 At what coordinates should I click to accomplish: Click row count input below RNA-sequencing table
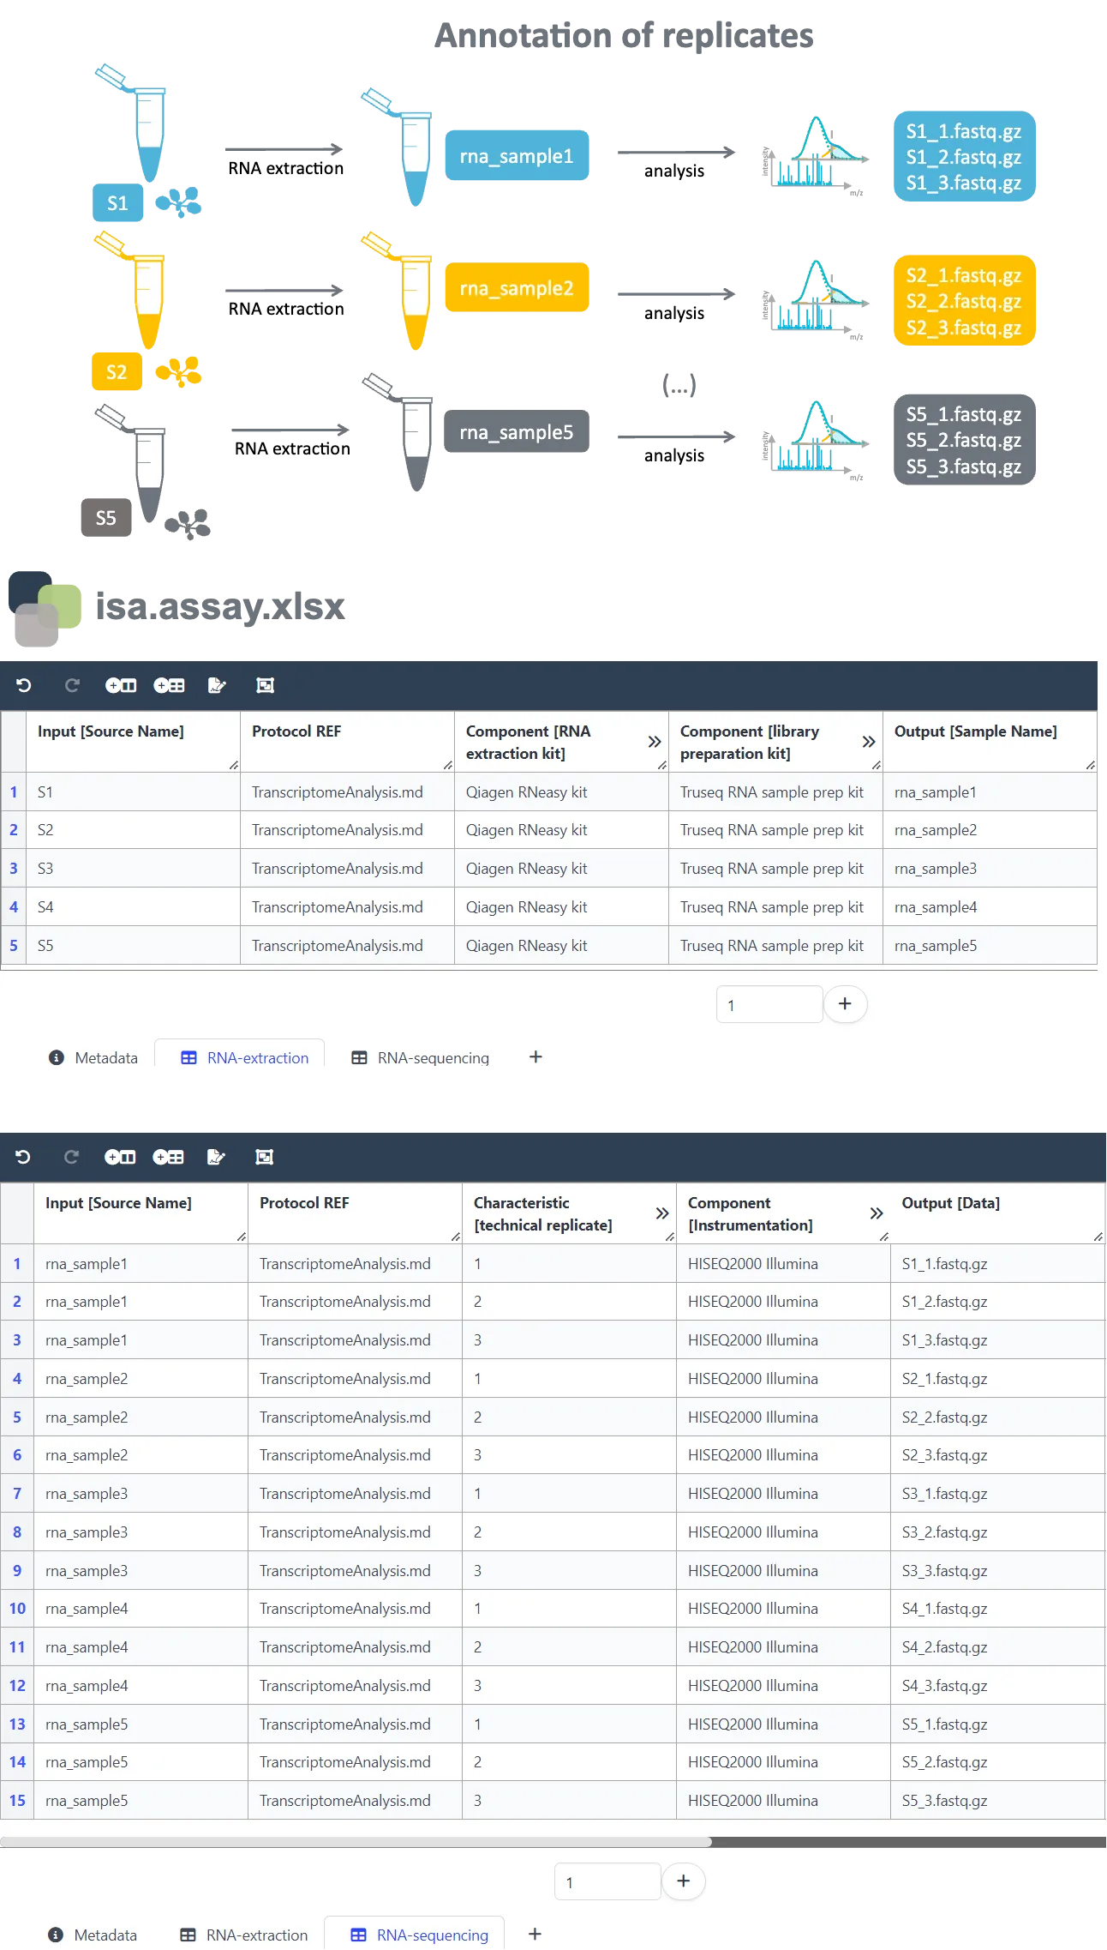607,1881
